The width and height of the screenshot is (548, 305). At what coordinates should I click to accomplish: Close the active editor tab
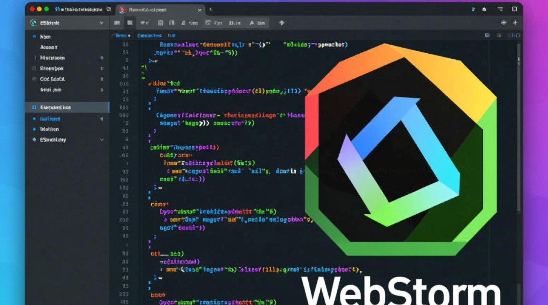tap(200, 9)
